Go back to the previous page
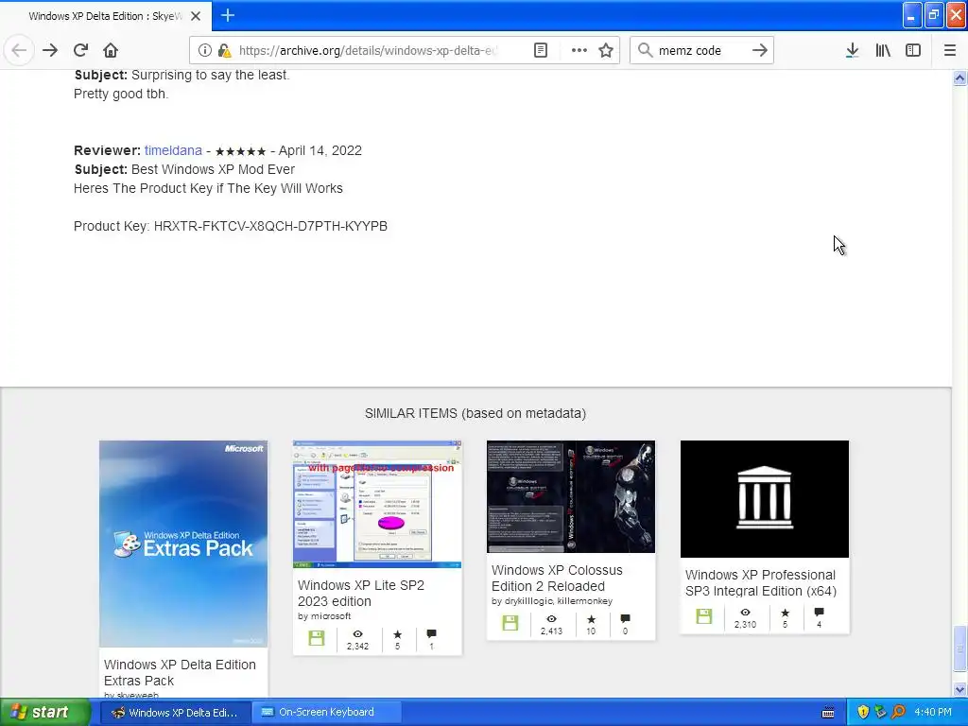968x726 pixels. coord(19,50)
